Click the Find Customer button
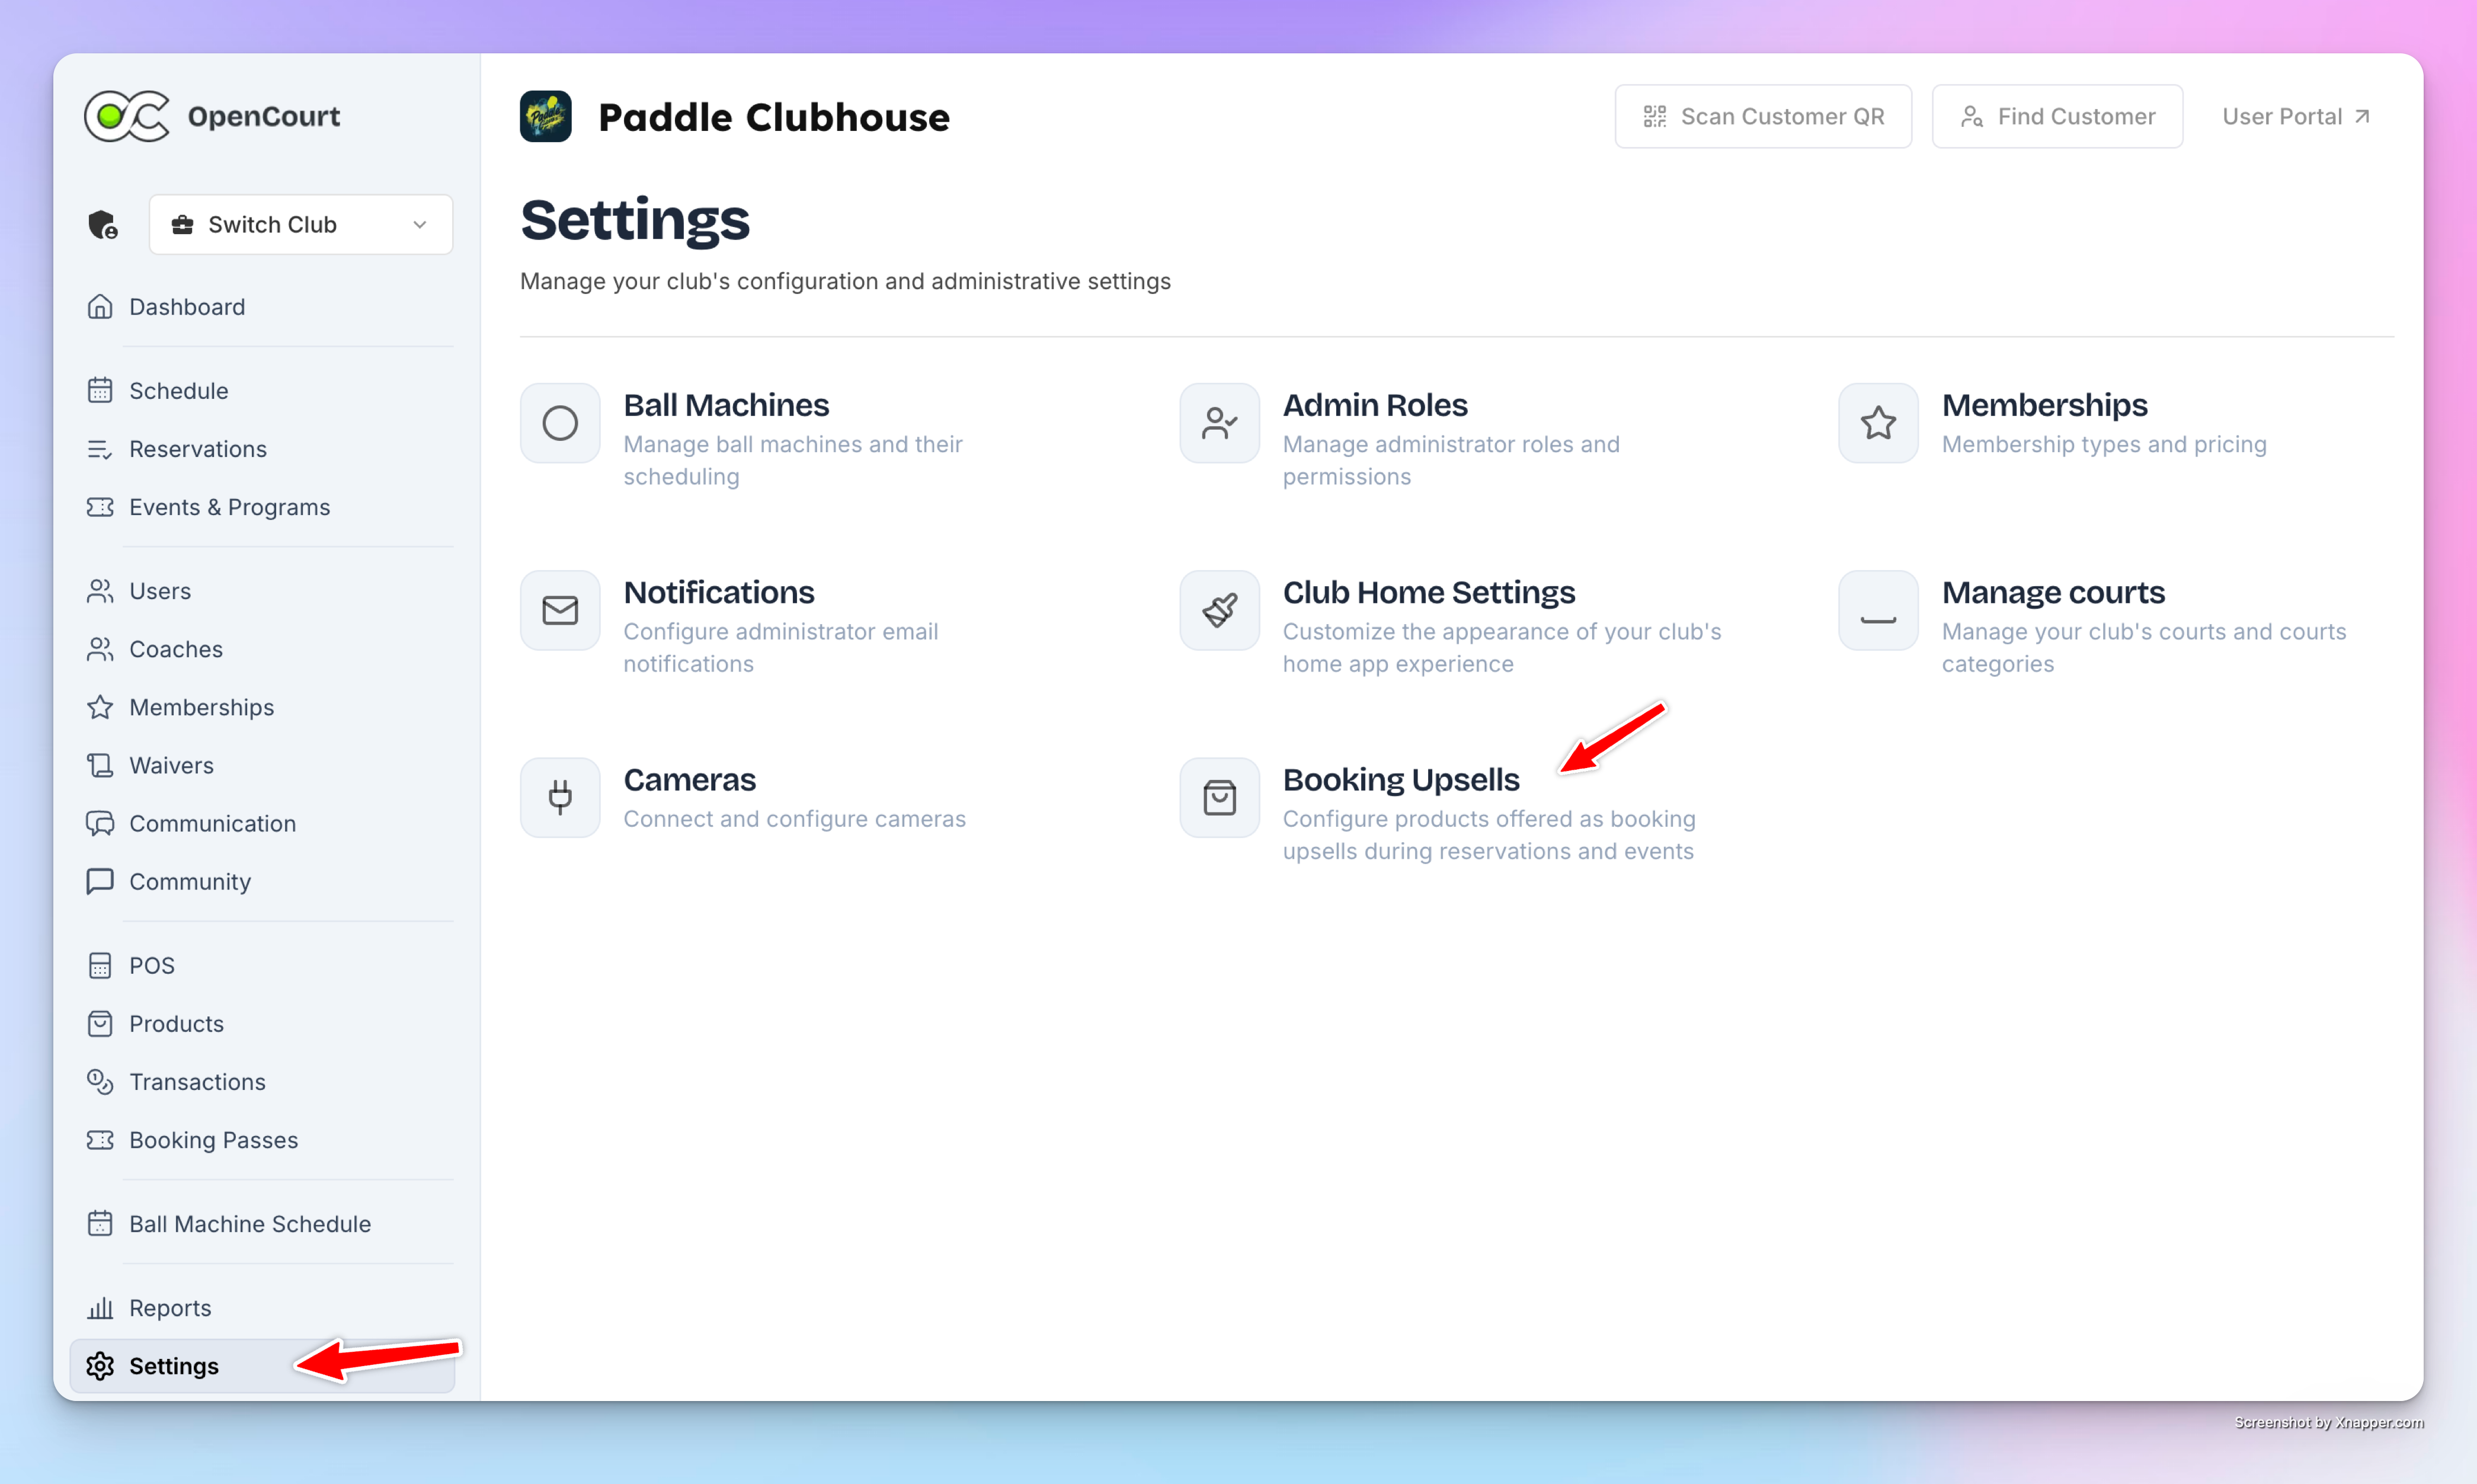This screenshot has height=1484, width=2477. (2057, 117)
